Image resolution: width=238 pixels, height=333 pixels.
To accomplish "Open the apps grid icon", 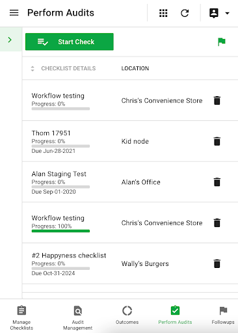I will pyautogui.click(x=163, y=13).
